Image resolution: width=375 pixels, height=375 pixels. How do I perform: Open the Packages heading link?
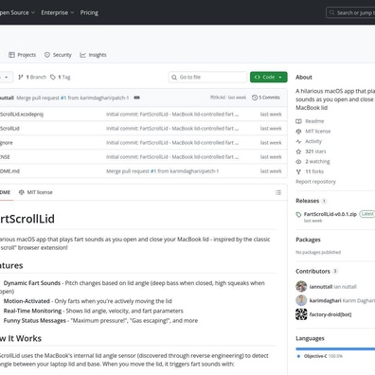308,240
